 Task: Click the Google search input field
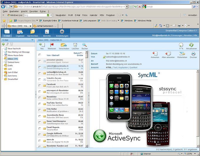[169, 7]
